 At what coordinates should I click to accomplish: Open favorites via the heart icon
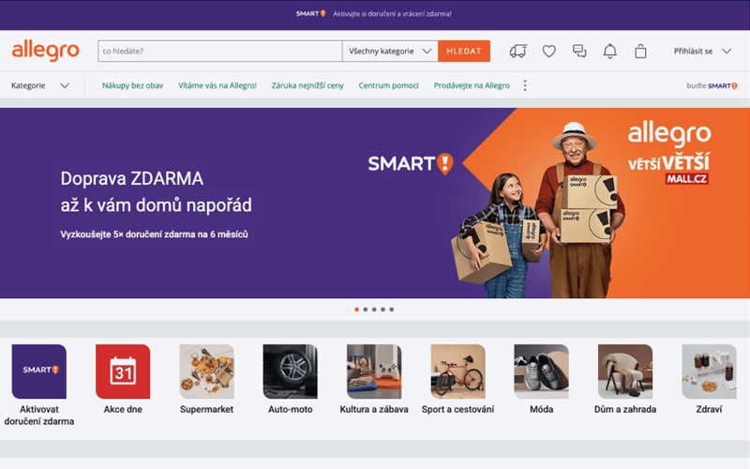point(548,52)
